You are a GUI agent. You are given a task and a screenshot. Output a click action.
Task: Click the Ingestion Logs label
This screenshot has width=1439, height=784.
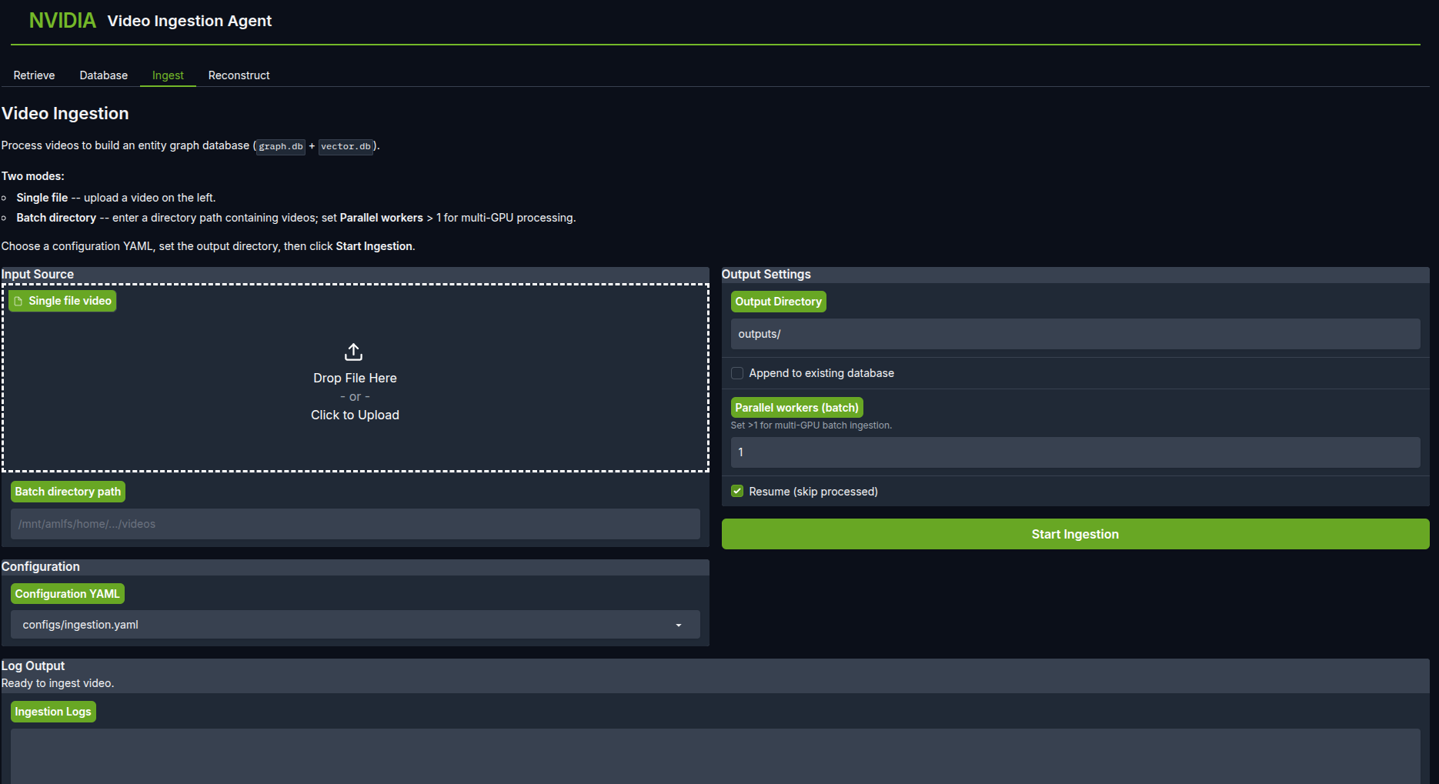[53, 712]
